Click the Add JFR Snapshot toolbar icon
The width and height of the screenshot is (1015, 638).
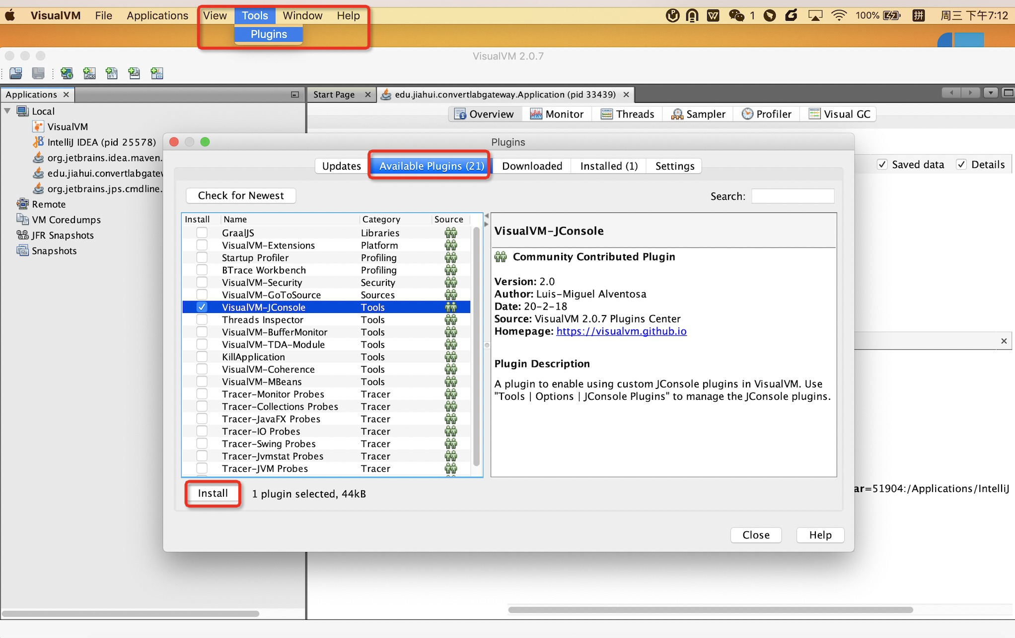coord(134,73)
